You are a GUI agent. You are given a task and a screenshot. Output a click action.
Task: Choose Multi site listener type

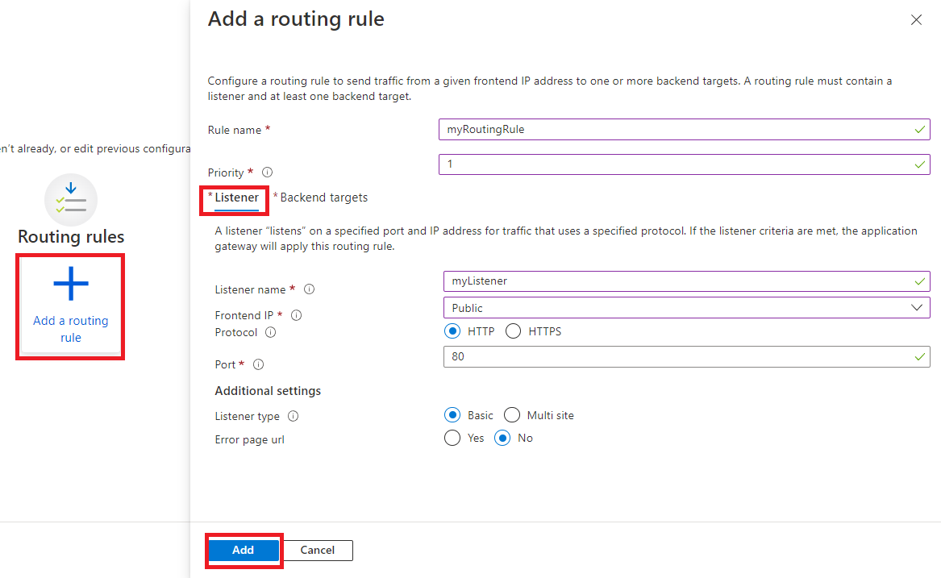coord(512,414)
